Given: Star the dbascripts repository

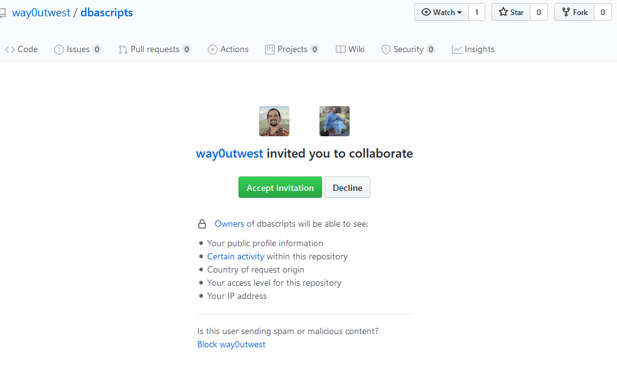Looking at the screenshot, I should (x=511, y=12).
